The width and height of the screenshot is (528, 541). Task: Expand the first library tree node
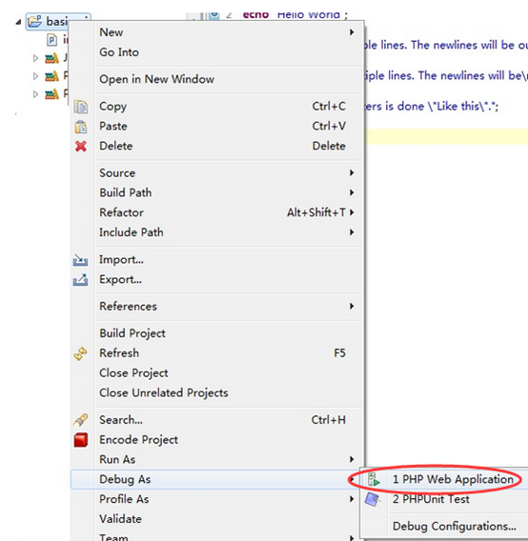pos(35,58)
